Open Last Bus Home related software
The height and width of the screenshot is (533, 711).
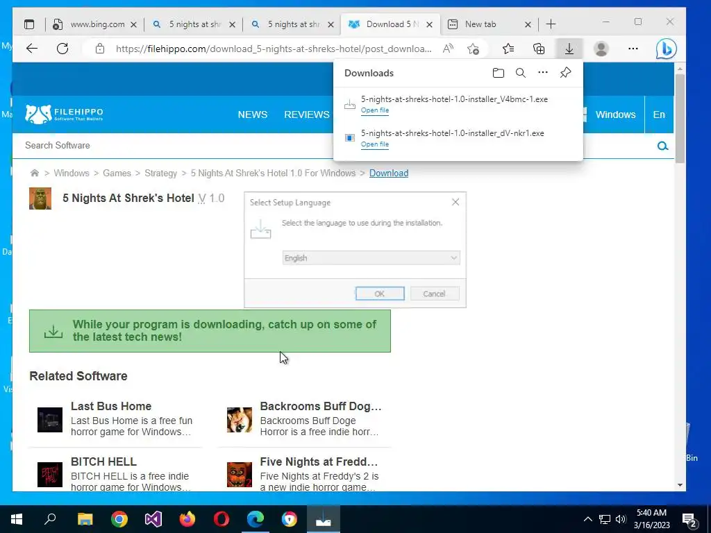[x=111, y=406]
